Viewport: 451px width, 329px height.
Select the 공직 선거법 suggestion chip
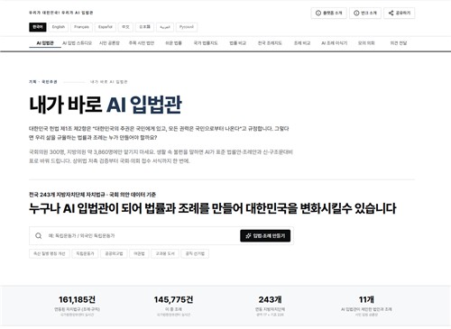click(195, 253)
